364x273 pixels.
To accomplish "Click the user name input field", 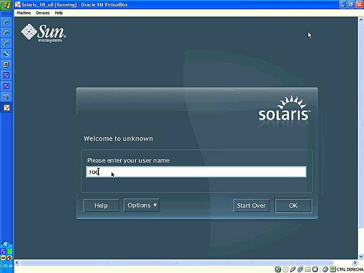I will 196,172.
